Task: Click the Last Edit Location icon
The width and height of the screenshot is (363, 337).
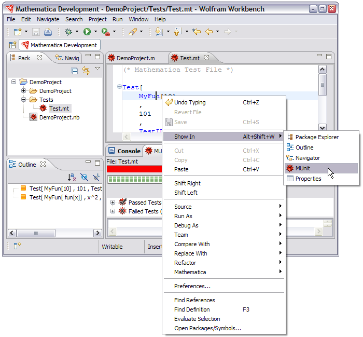Action: (197, 31)
